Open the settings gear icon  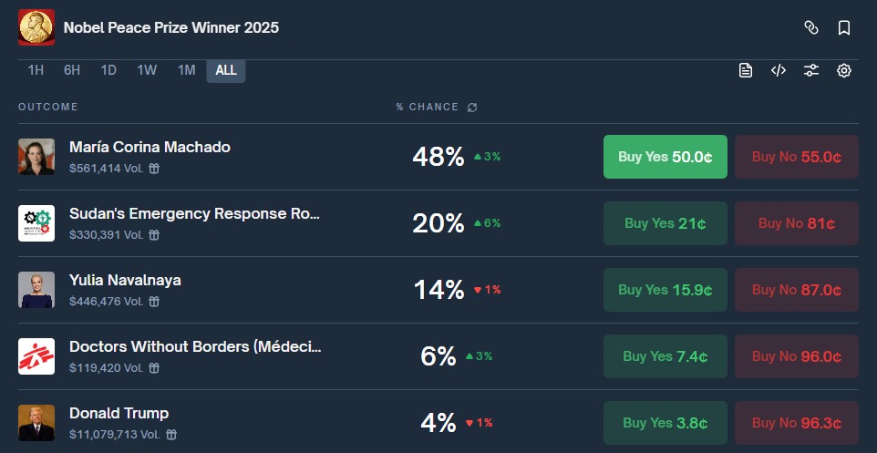844,71
